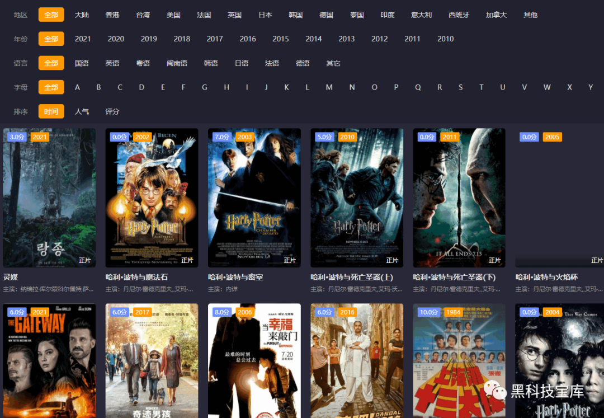This screenshot has width=604, height=418.
Task: Open the 哈利·波特与火焰杯 title link
Action: [x=546, y=278]
